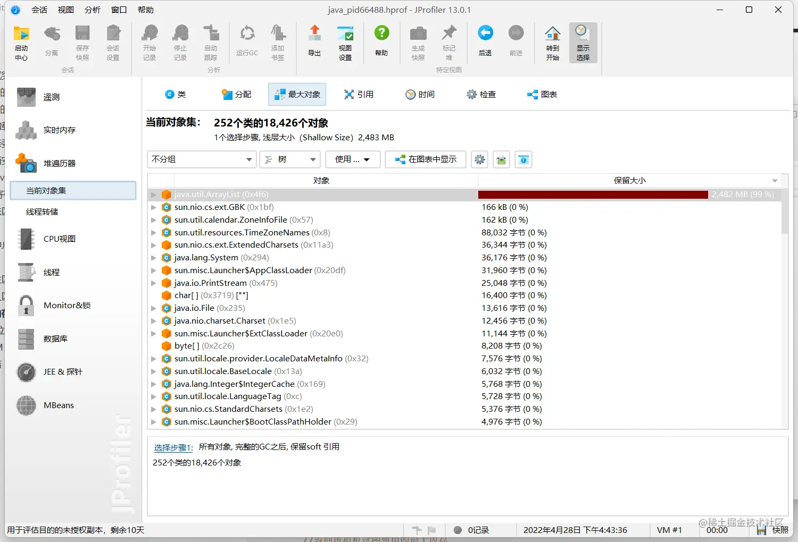Open the 树 view mode dropdown

(290, 159)
